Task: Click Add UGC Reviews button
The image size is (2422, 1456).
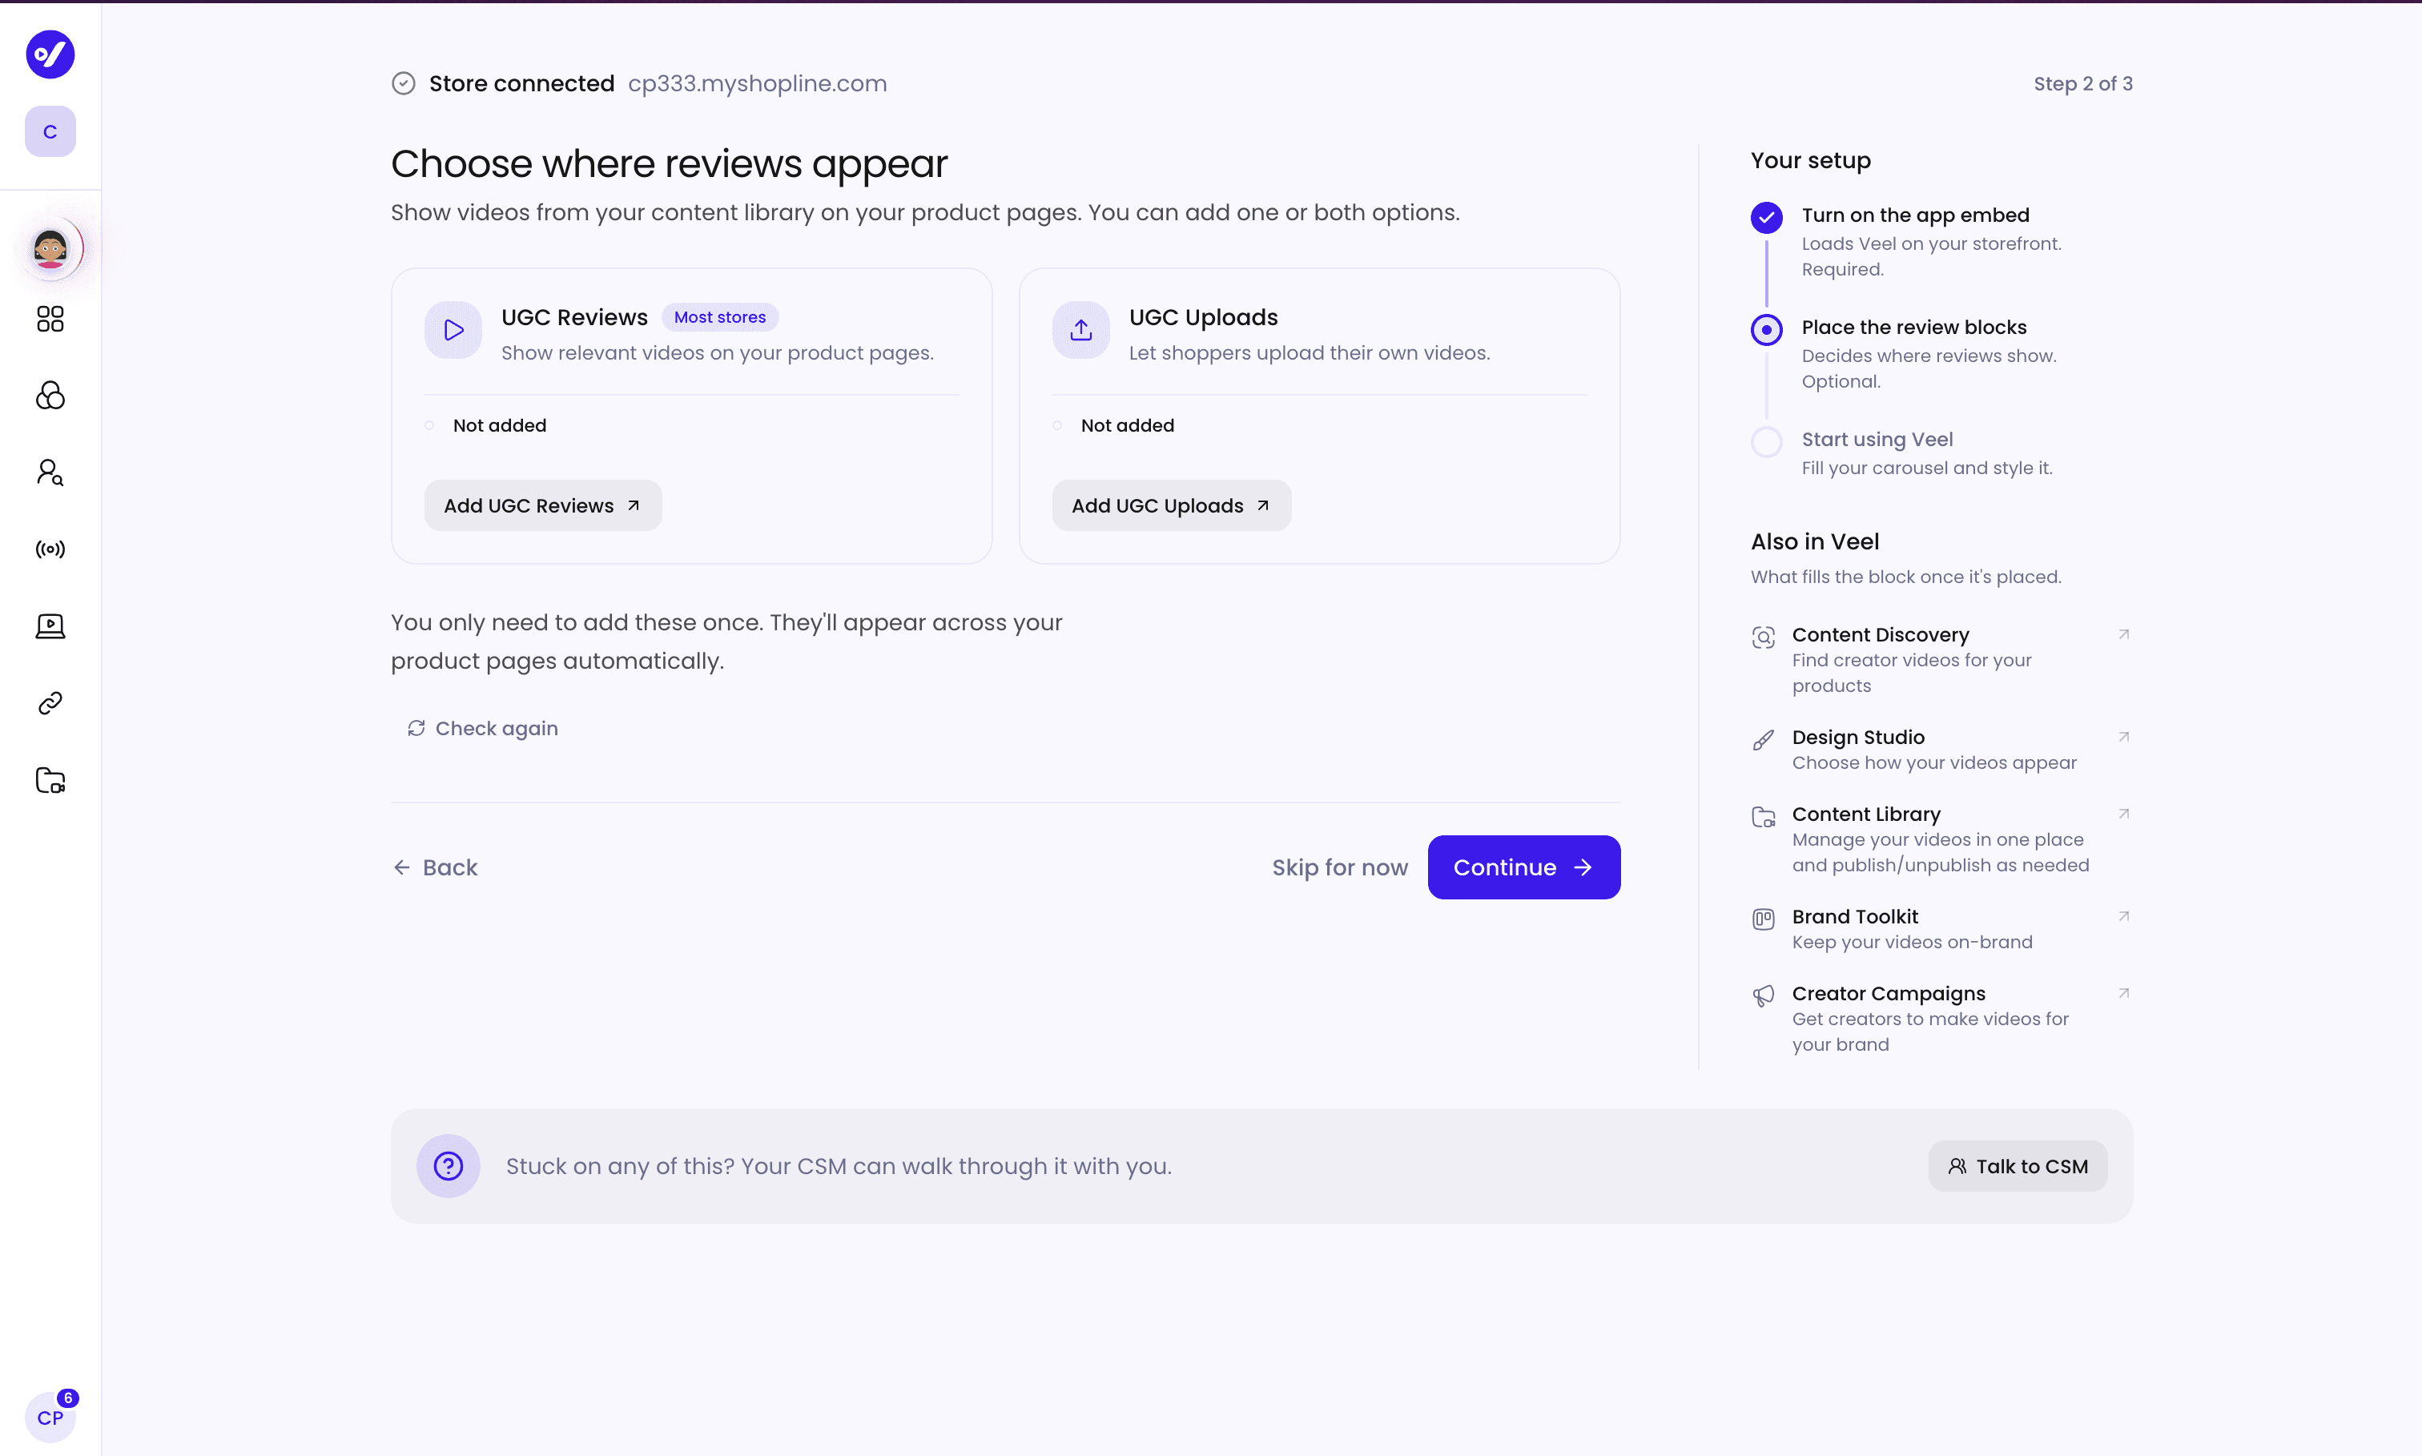Action: click(x=542, y=505)
